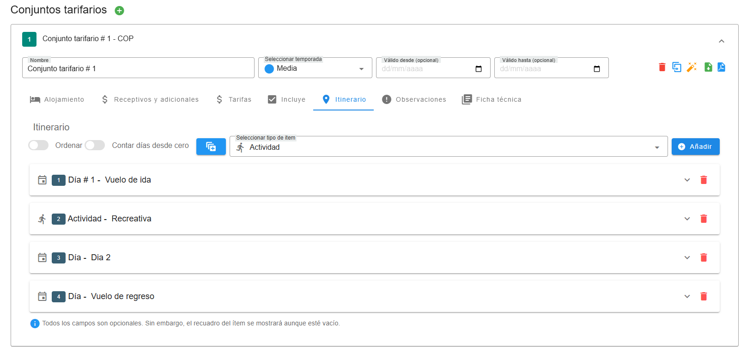Open the Ficha técnica tab
The height and width of the screenshot is (355, 747).
492,99
